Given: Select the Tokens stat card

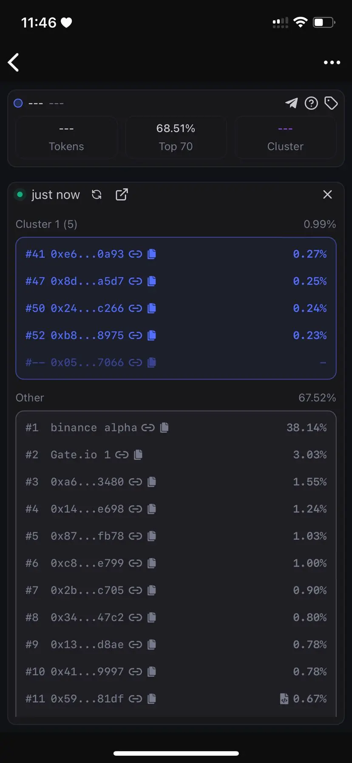Looking at the screenshot, I should click(66, 138).
